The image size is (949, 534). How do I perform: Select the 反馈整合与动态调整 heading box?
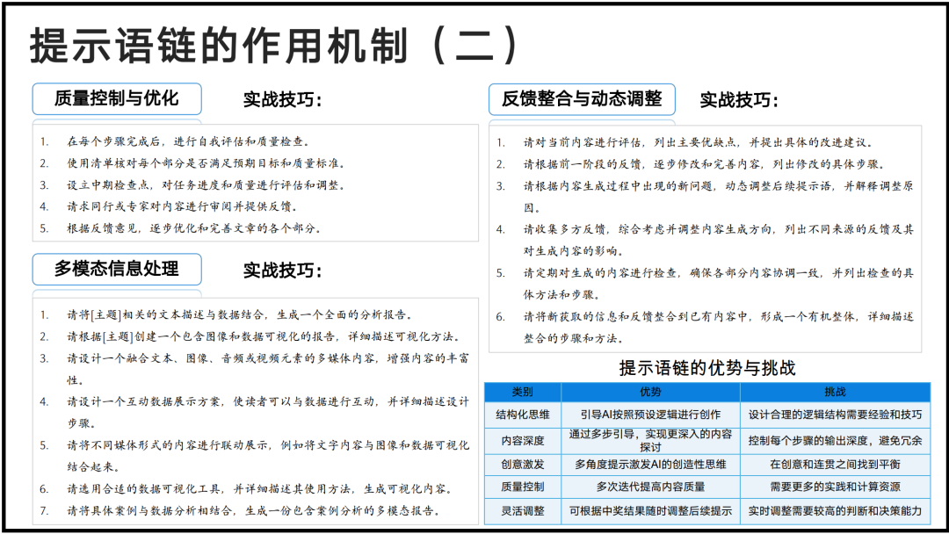click(582, 99)
